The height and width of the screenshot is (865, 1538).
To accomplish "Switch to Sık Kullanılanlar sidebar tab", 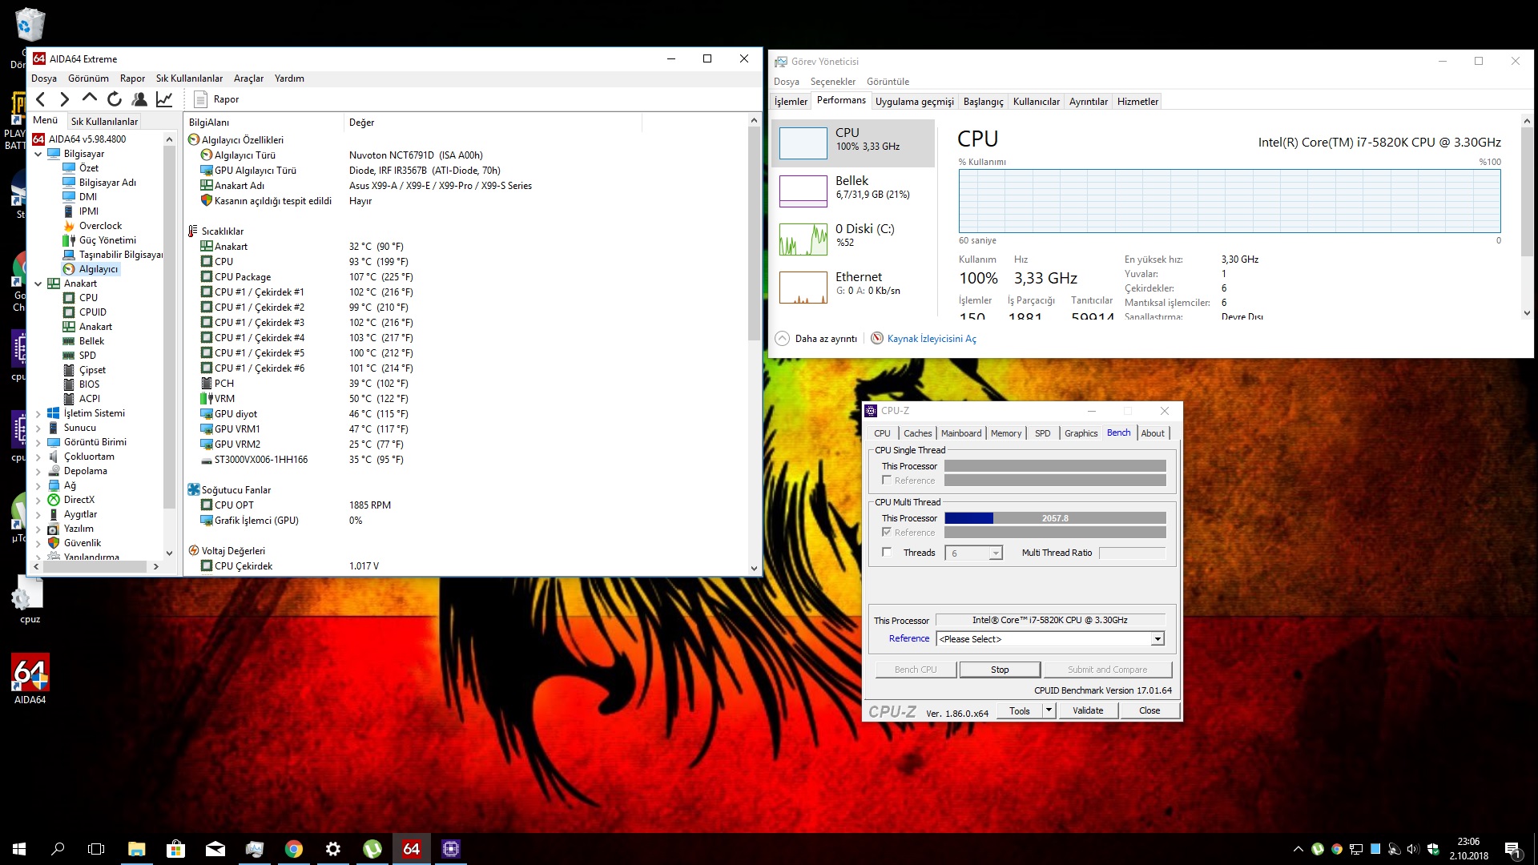I will [104, 121].
